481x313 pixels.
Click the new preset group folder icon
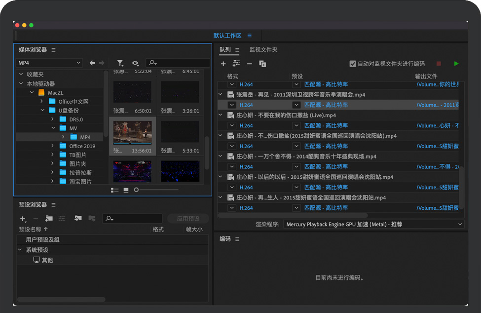point(49,219)
